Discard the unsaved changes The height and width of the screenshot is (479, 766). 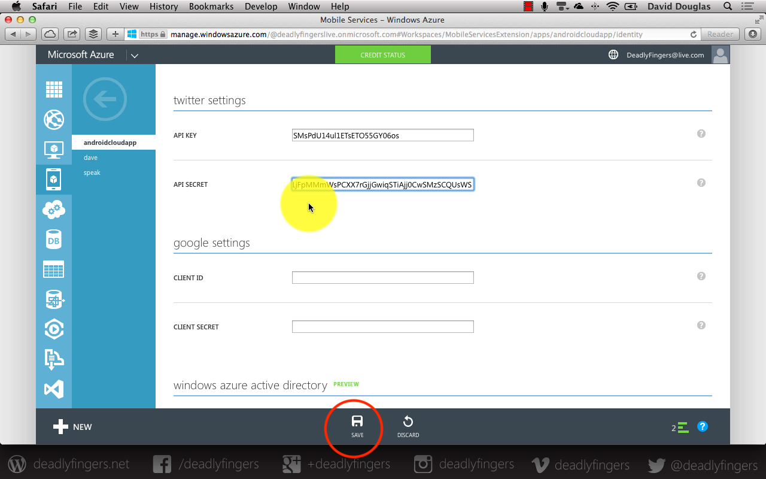pyautogui.click(x=408, y=426)
